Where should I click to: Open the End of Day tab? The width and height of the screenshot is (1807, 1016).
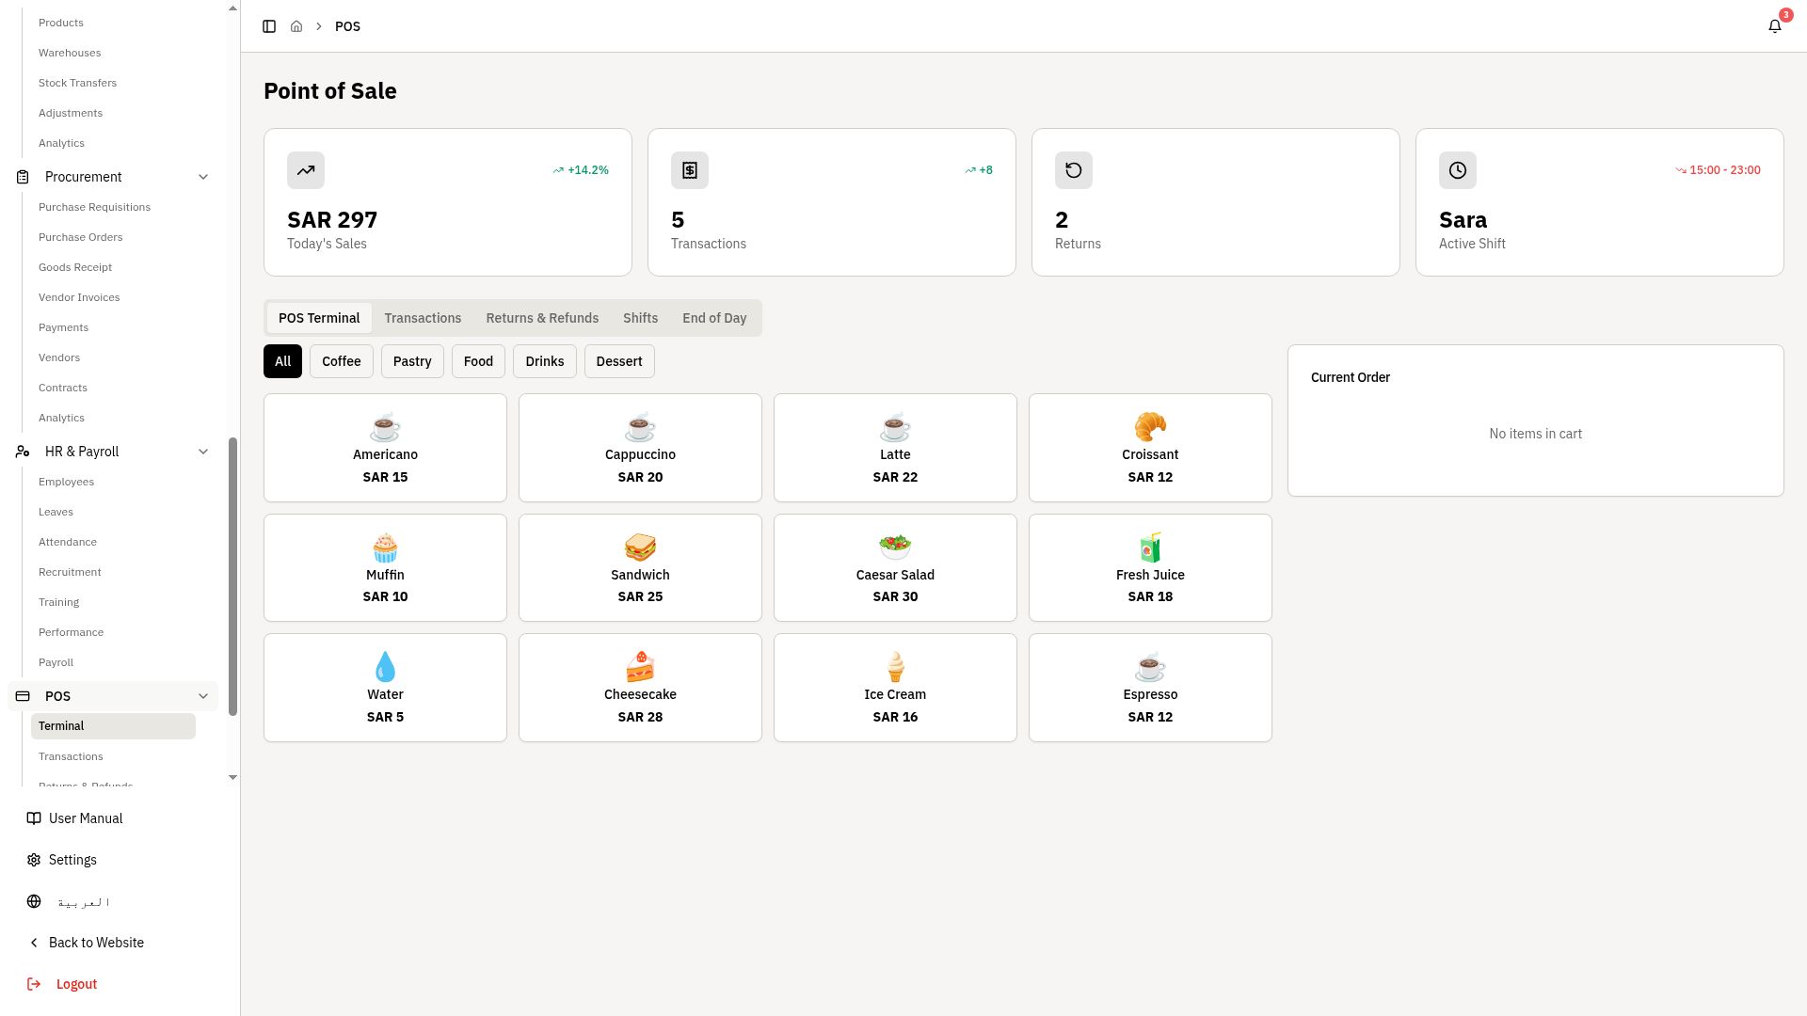point(714,318)
